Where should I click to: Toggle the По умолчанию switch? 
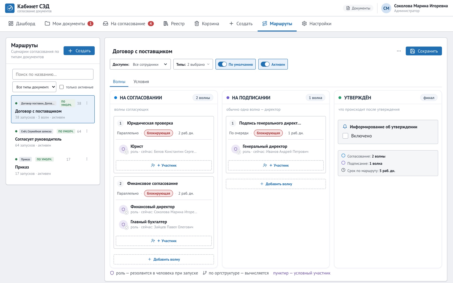point(222,64)
